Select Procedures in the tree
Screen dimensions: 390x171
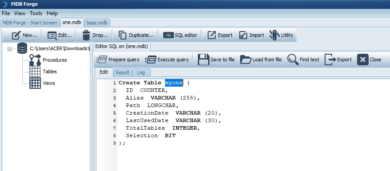coord(55,60)
